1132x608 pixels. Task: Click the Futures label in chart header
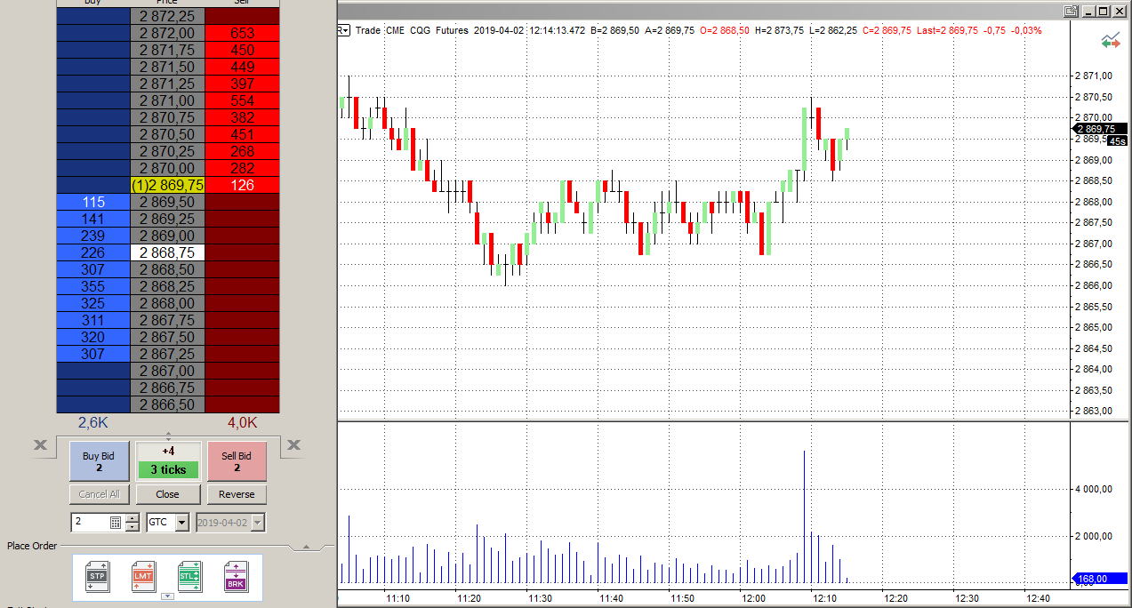pyautogui.click(x=452, y=30)
